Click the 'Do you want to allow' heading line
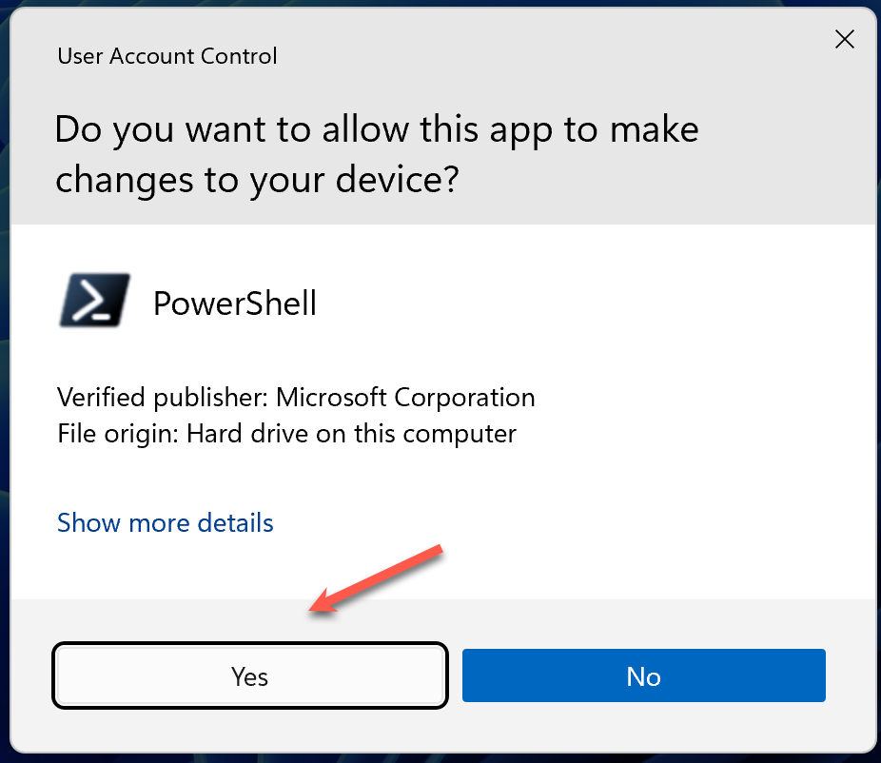Screen dimensions: 881x763 click(377, 128)
